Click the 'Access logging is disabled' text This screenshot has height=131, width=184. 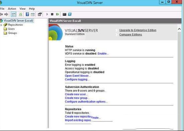tap(82, 69)
